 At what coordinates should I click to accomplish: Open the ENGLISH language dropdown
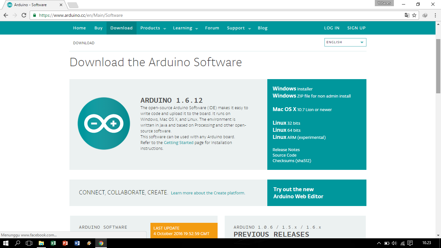coord(345,42)
